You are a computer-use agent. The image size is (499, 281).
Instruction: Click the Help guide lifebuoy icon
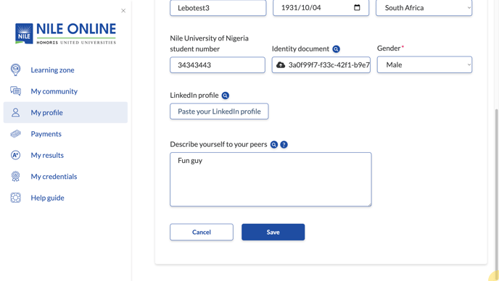[x=16, y=198]
